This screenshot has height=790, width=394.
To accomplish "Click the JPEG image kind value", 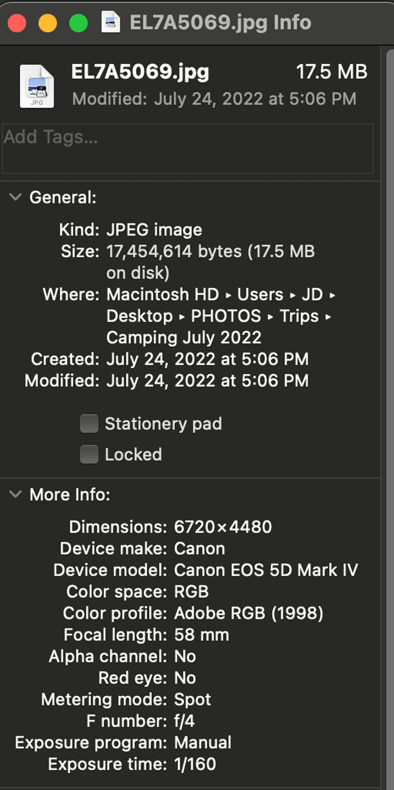I will pos(154,230).
